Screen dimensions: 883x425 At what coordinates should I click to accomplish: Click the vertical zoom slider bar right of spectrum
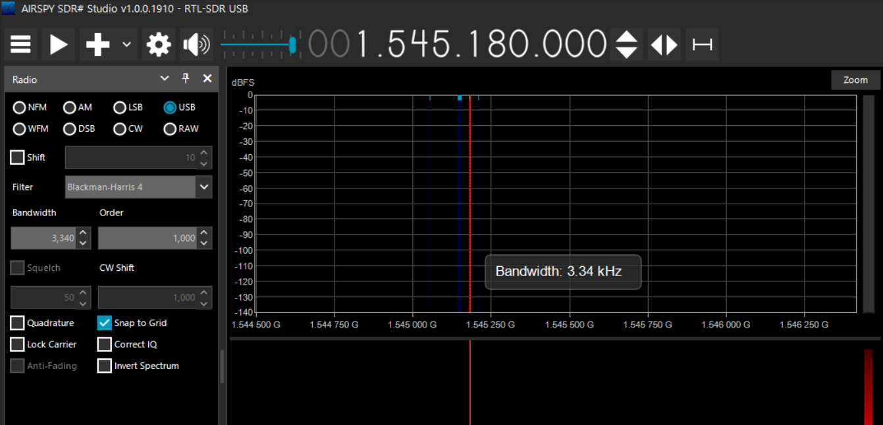pos(869,204)
